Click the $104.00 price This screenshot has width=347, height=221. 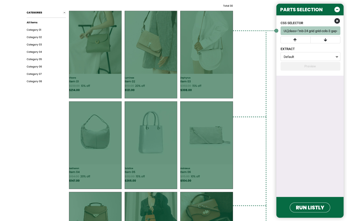click(x=186, y=181)
